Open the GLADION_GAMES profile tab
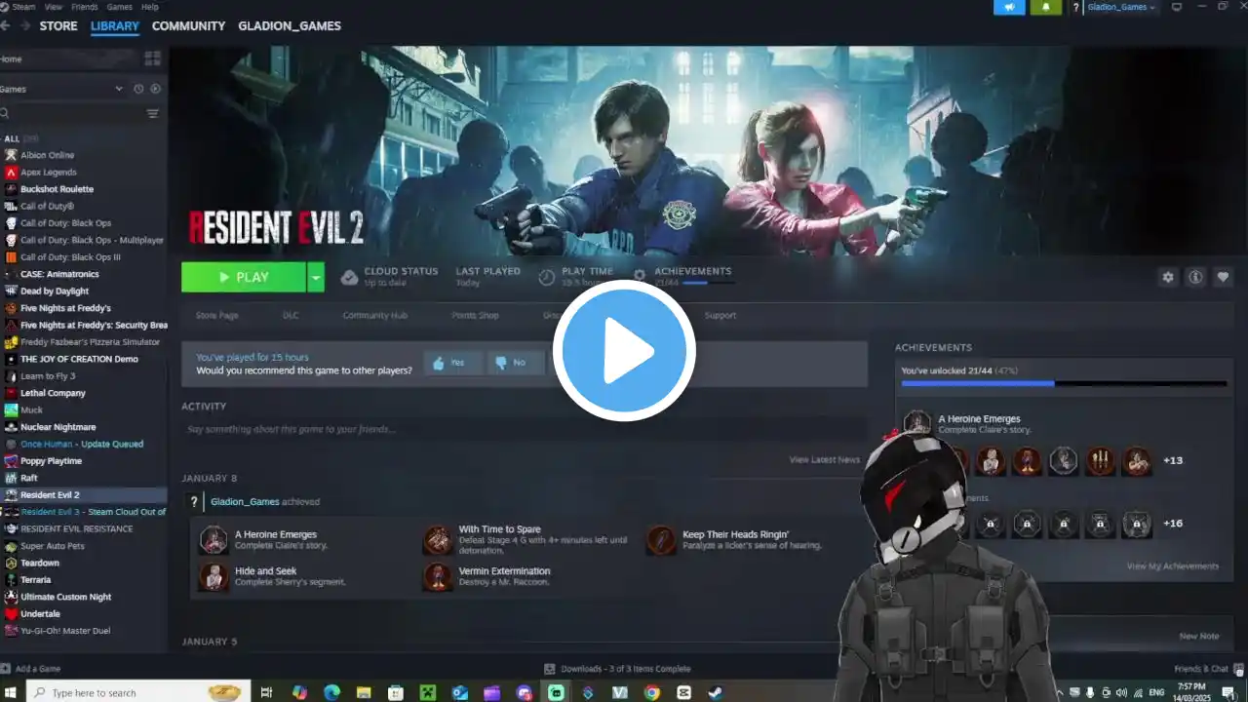1248x702 pixels. point(290,26)
